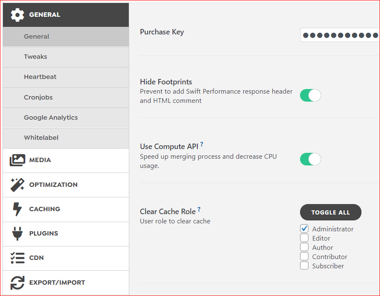This screenshot has width=380, height=296.
Task: Open the Tweaks settings section
Action: coord(35,57)
